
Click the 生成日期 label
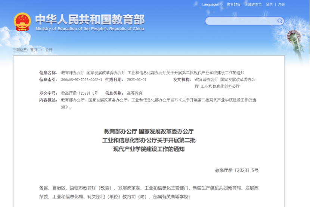tap(114, 79)
